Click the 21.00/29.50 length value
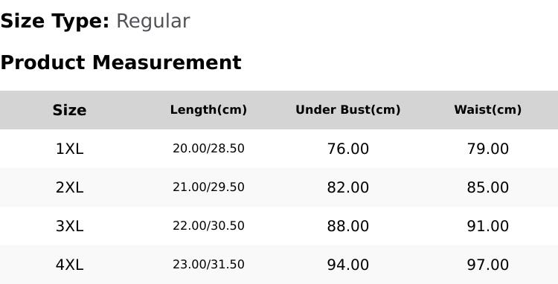 click(x=208, y=187)
